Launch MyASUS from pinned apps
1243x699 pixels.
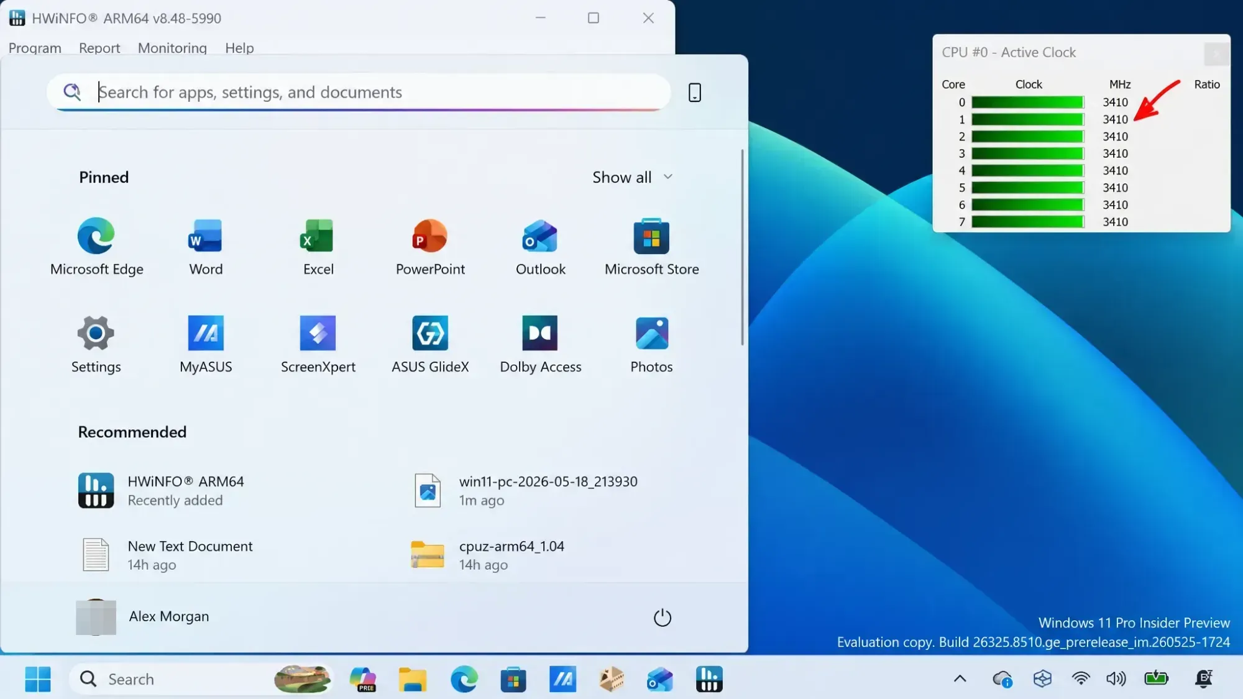206,344
